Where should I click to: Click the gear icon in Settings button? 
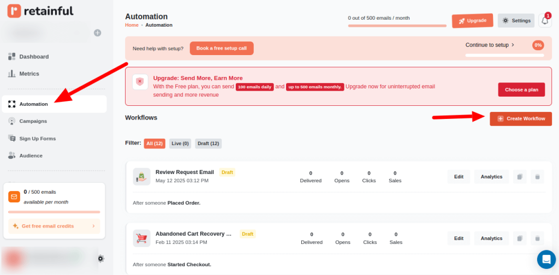coord(506,21)
